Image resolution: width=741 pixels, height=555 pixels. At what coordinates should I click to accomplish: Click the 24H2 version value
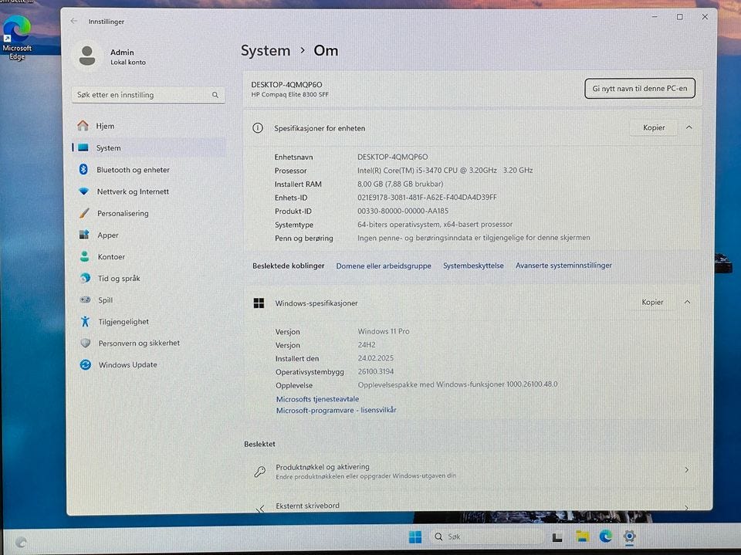pos(367,344)
